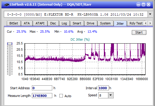Open the Rdy Test tab

click(x=136, y=23)
